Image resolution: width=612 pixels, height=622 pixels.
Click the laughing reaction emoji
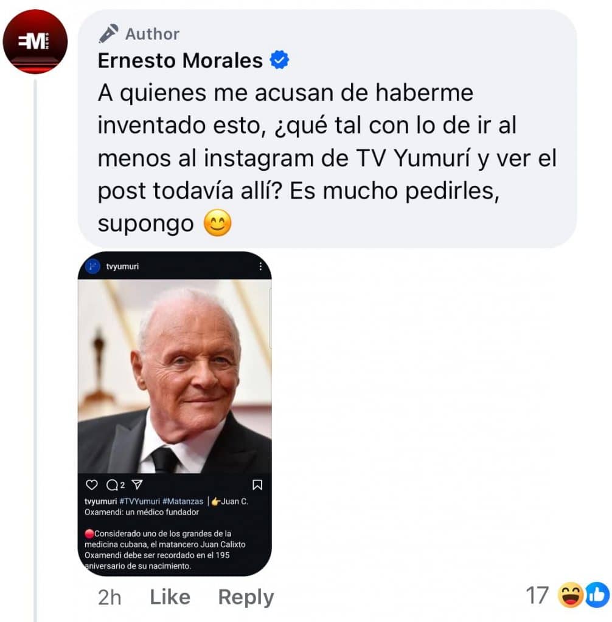[571, 595]
